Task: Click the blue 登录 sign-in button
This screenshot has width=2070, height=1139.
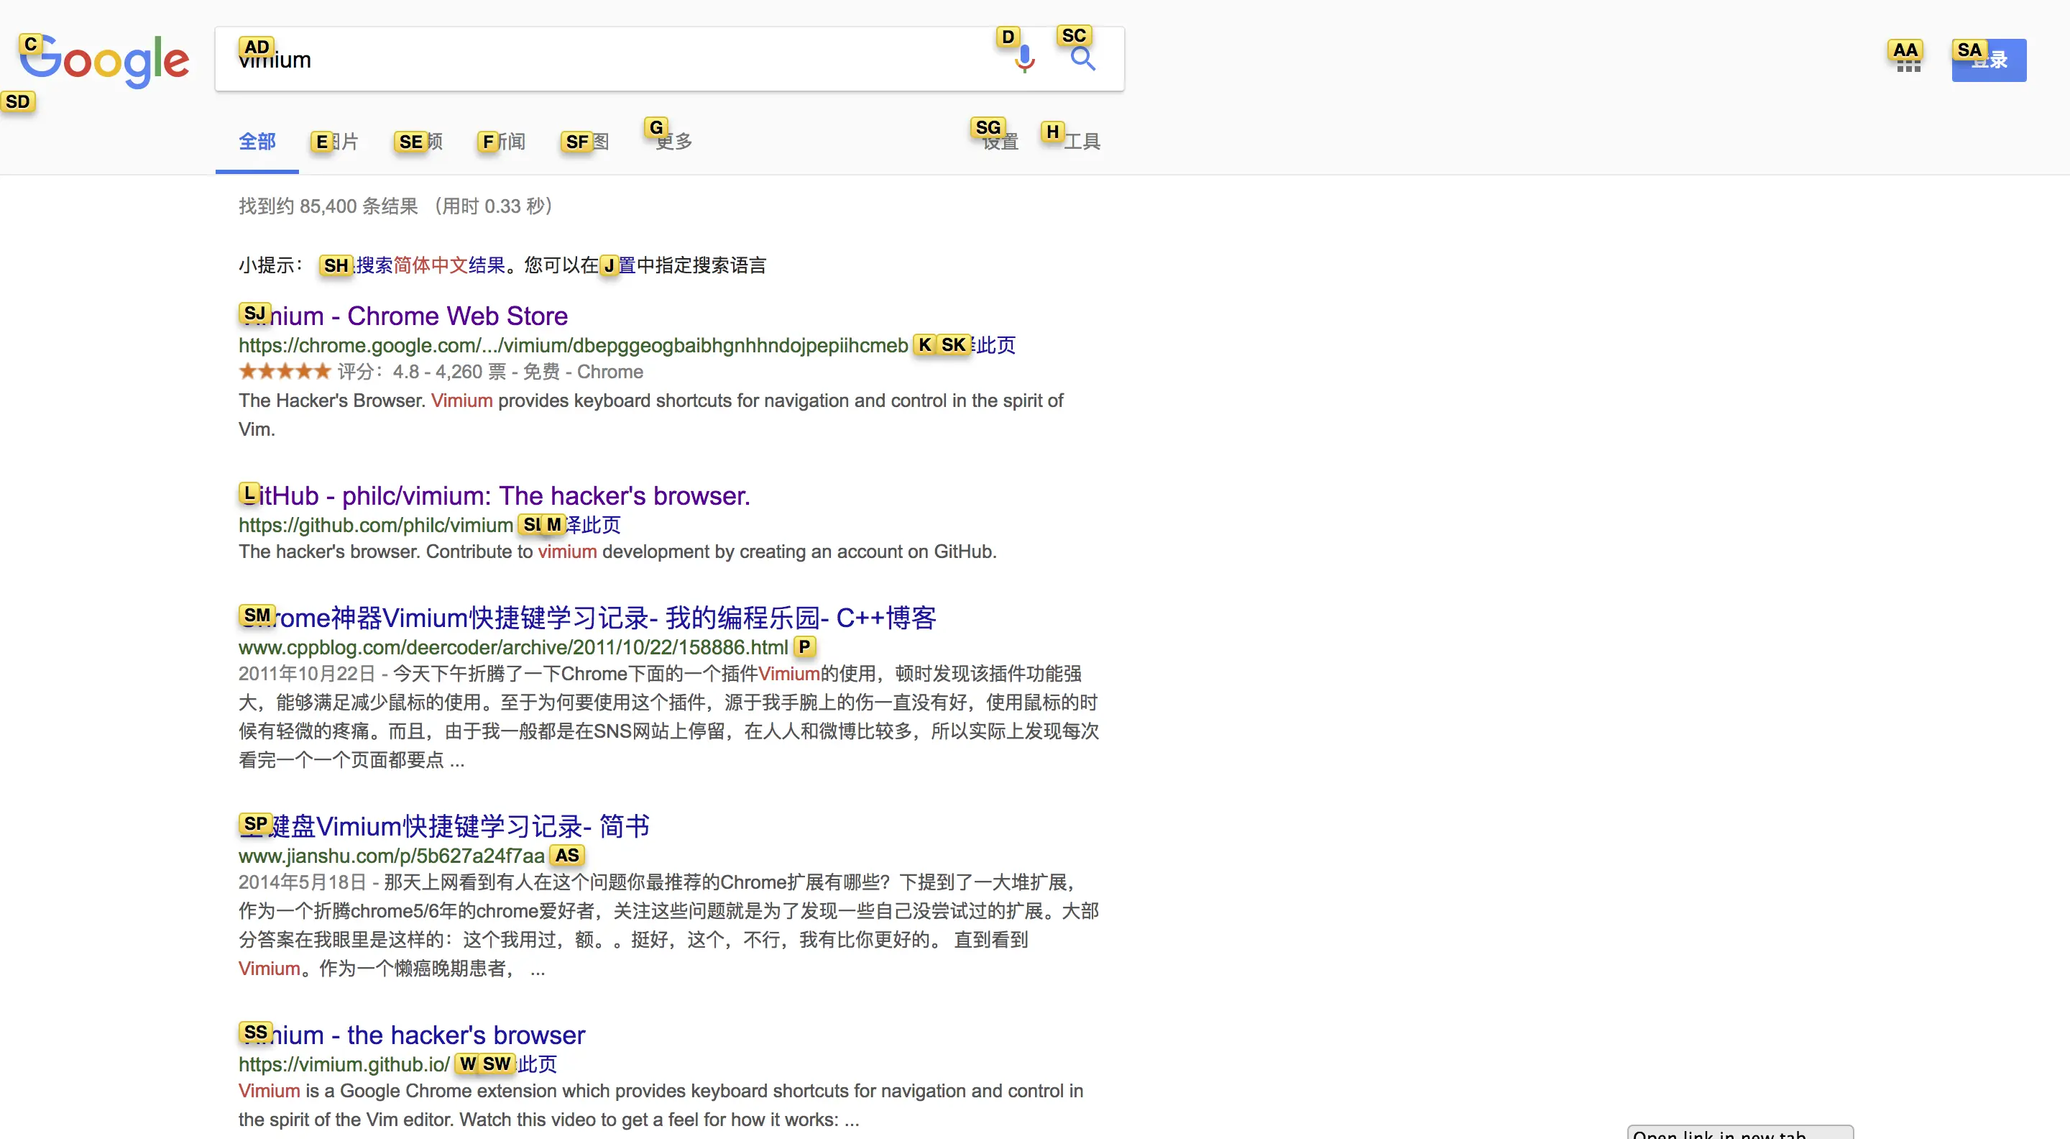Action: [1988, 60]
